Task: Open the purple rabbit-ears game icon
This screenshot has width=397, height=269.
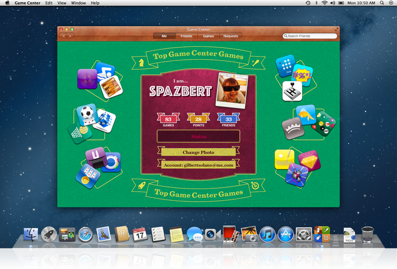Action: point(96,158)
